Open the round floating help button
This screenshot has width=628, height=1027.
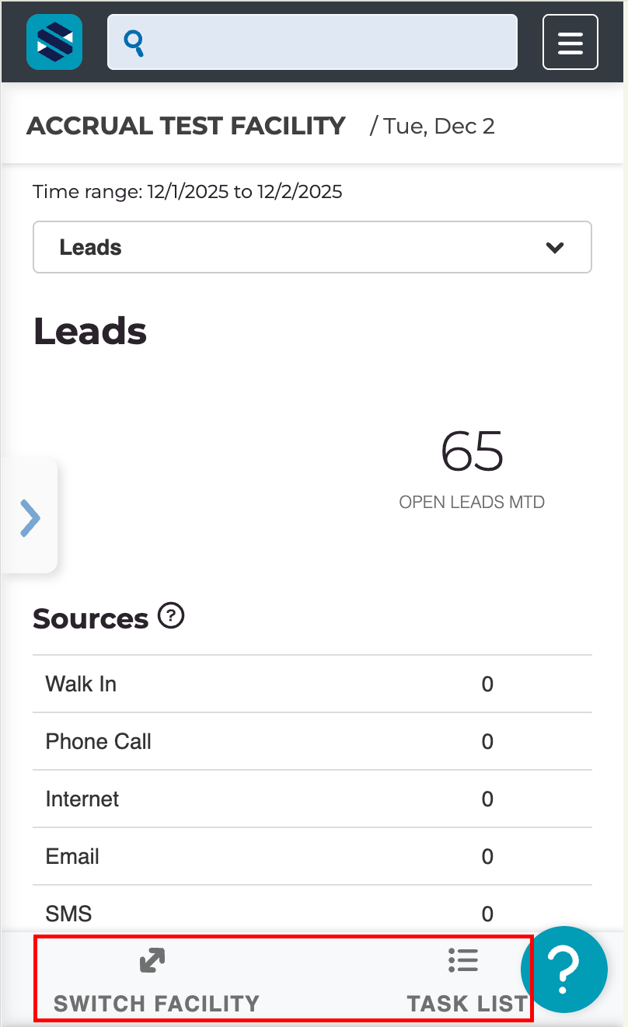click(563, 969)
